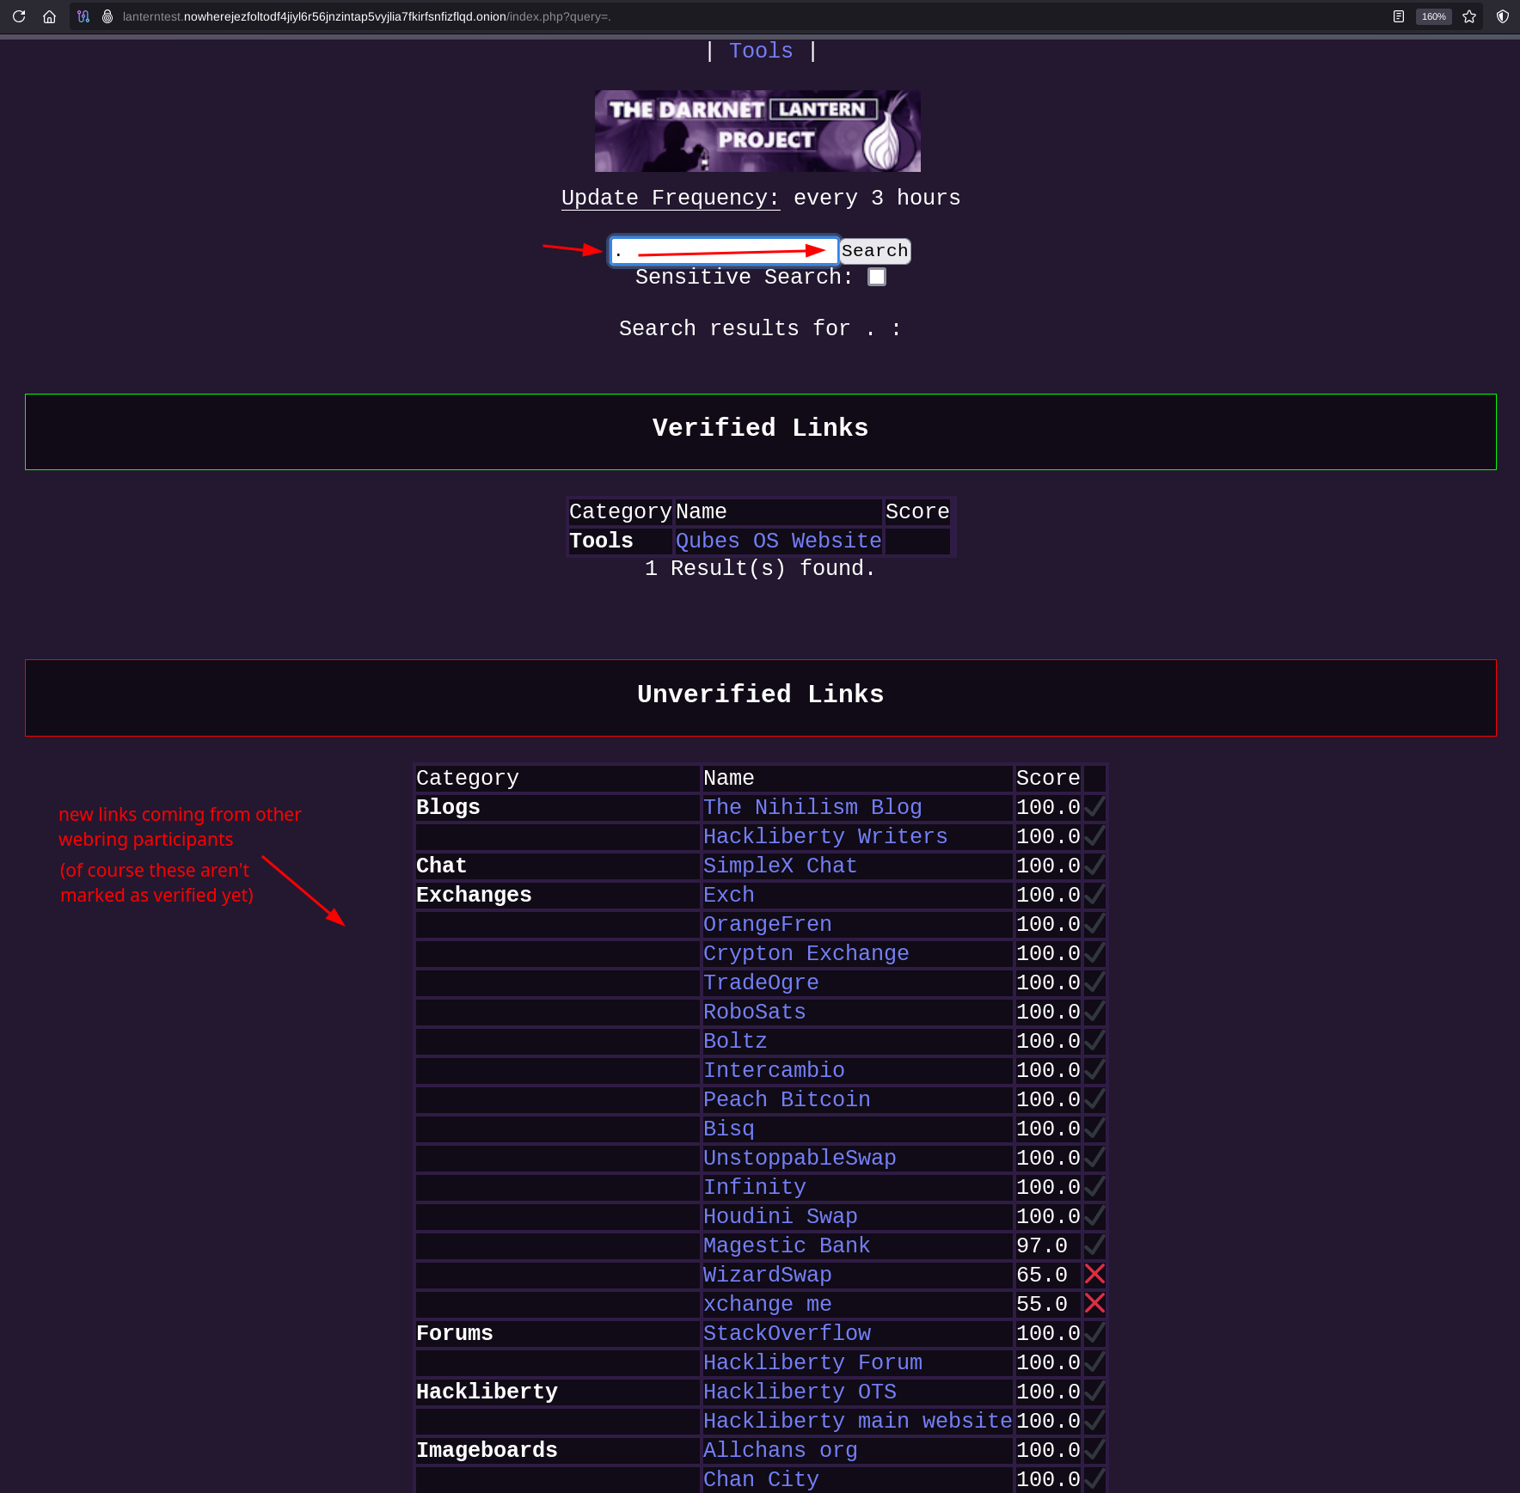The width and height of the screenshot is (1520, 1493).
Task: Enable the Sensitive Search checkbox
Action: pyautogui.click(x=876, y=277)
